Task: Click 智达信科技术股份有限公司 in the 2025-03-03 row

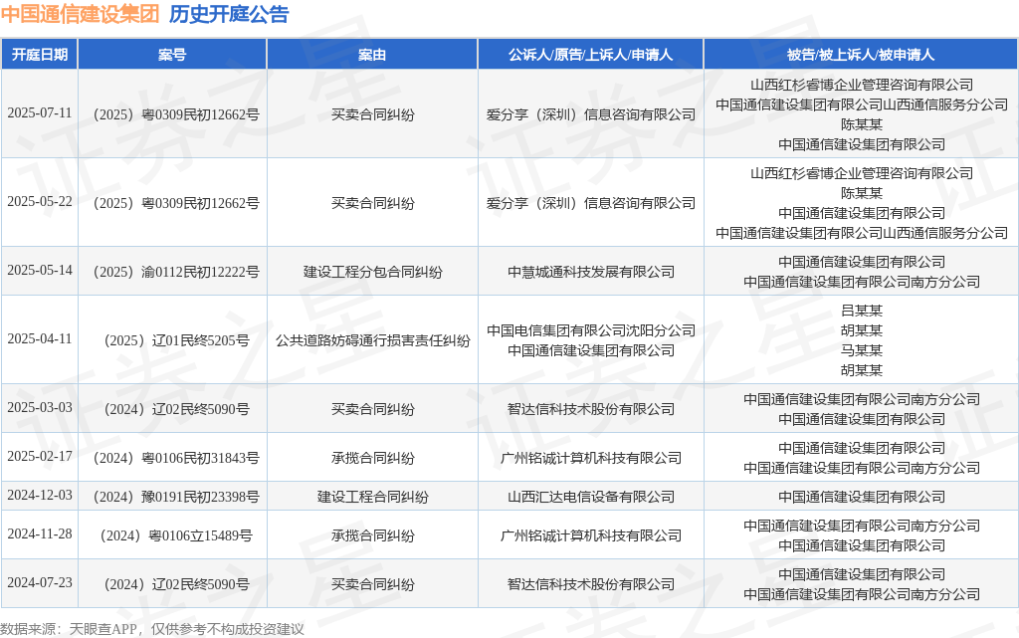Action: click(x=591, y=409)
